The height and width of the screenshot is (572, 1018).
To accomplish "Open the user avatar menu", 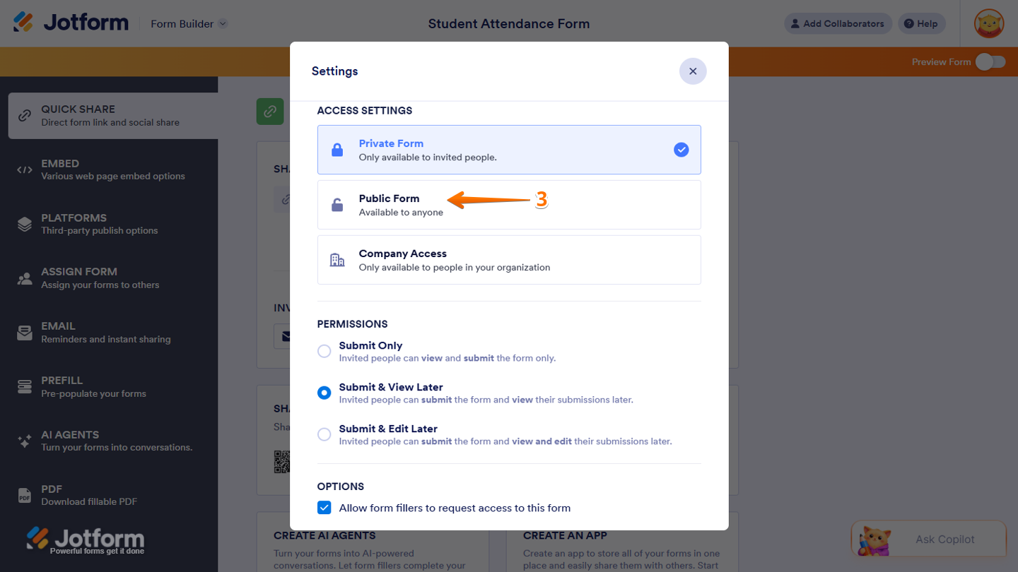I will coord(989,23).
